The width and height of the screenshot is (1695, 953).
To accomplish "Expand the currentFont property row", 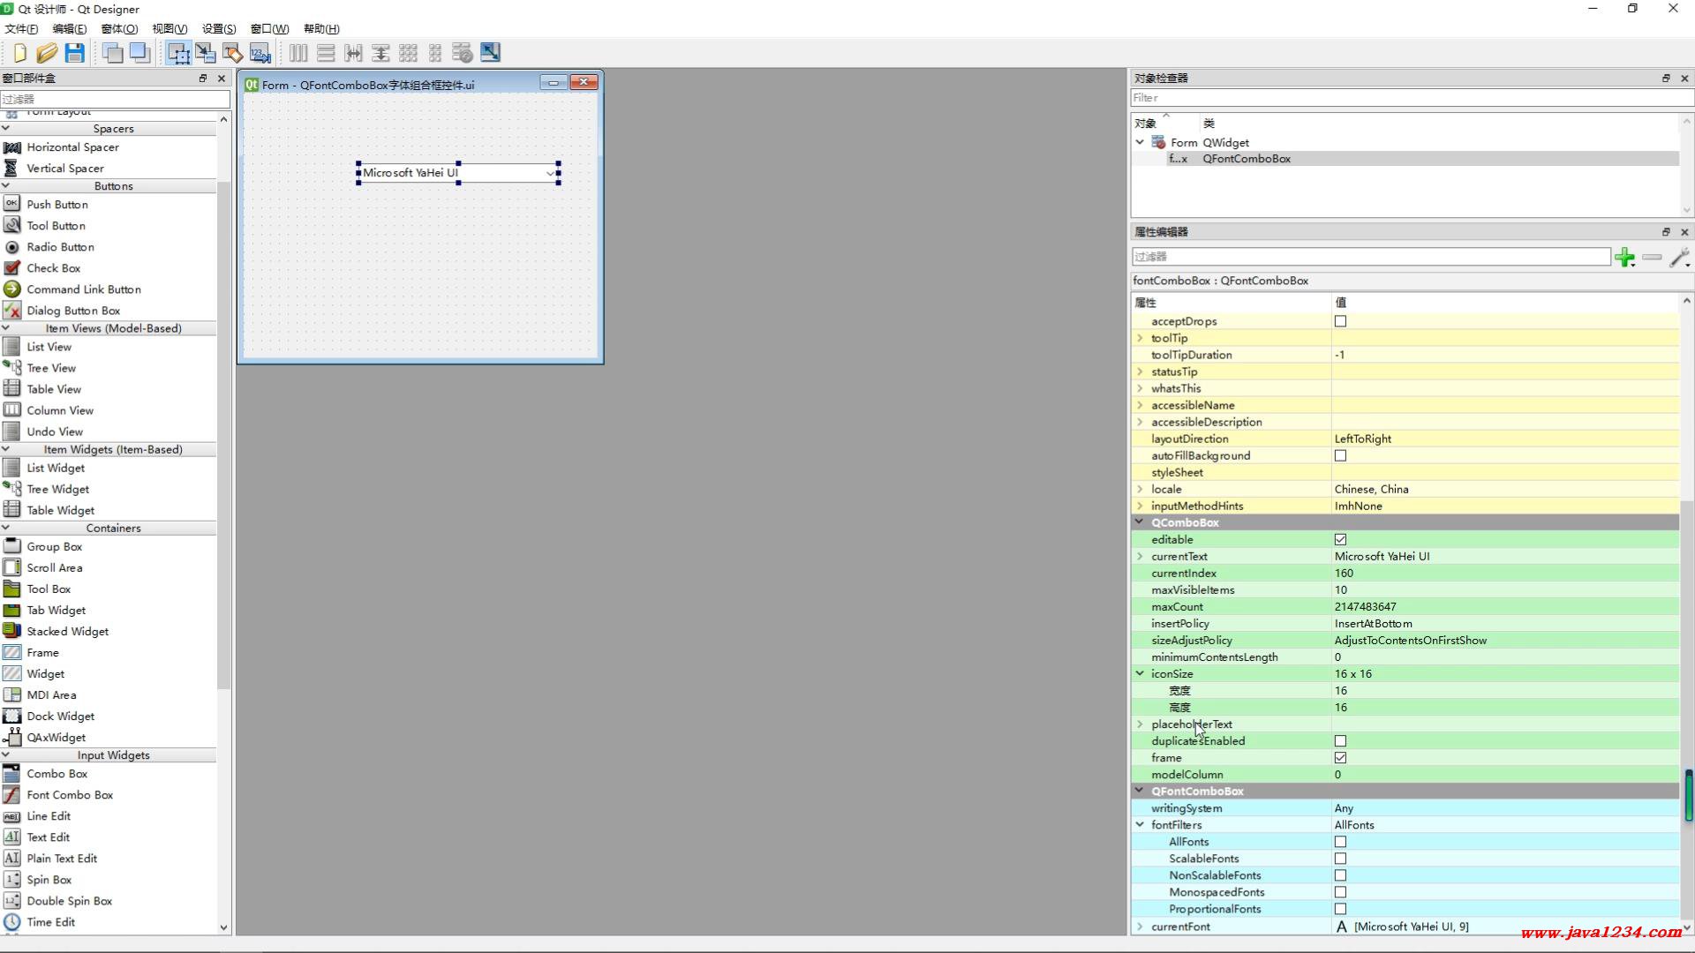I will point(1140,927).
